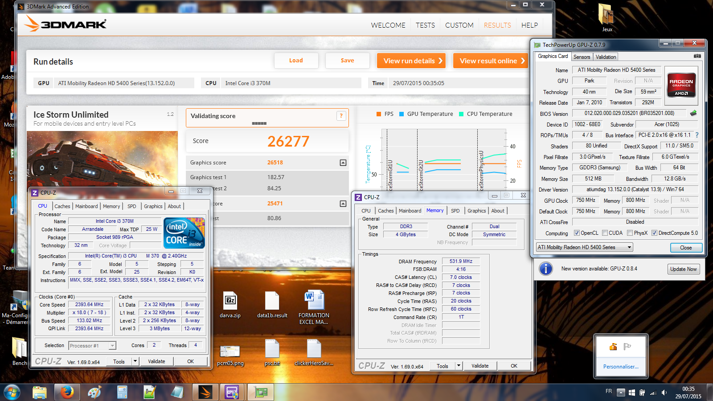Open the RESULTS page in 3DMark
The image size is (713, 401).
[x=497, y=25]
